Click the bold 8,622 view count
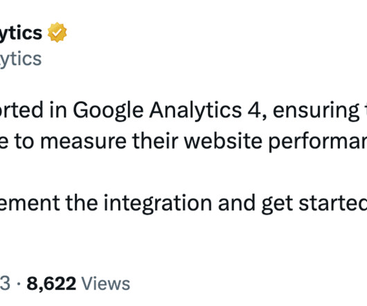Image resolution: width=367 pixels, height=306 pixels. (51, 284)
